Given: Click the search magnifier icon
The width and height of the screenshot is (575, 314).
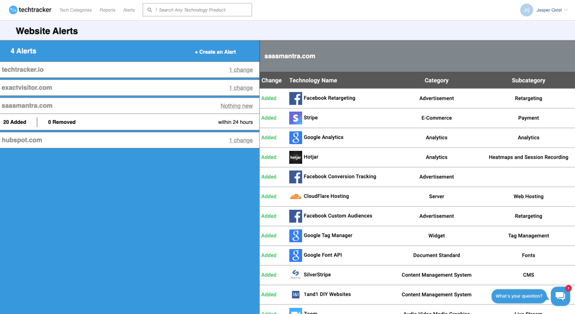Looking at the screenshot, I should coord(149,10).
